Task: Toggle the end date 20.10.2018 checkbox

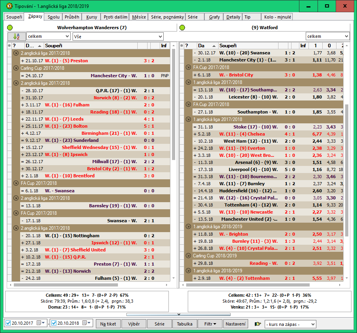Action: pos(54,323)
